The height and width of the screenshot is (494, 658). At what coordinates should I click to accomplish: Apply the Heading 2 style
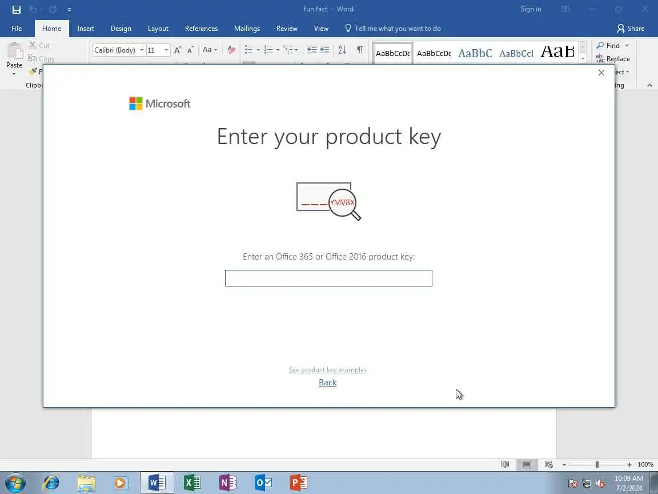516,53
